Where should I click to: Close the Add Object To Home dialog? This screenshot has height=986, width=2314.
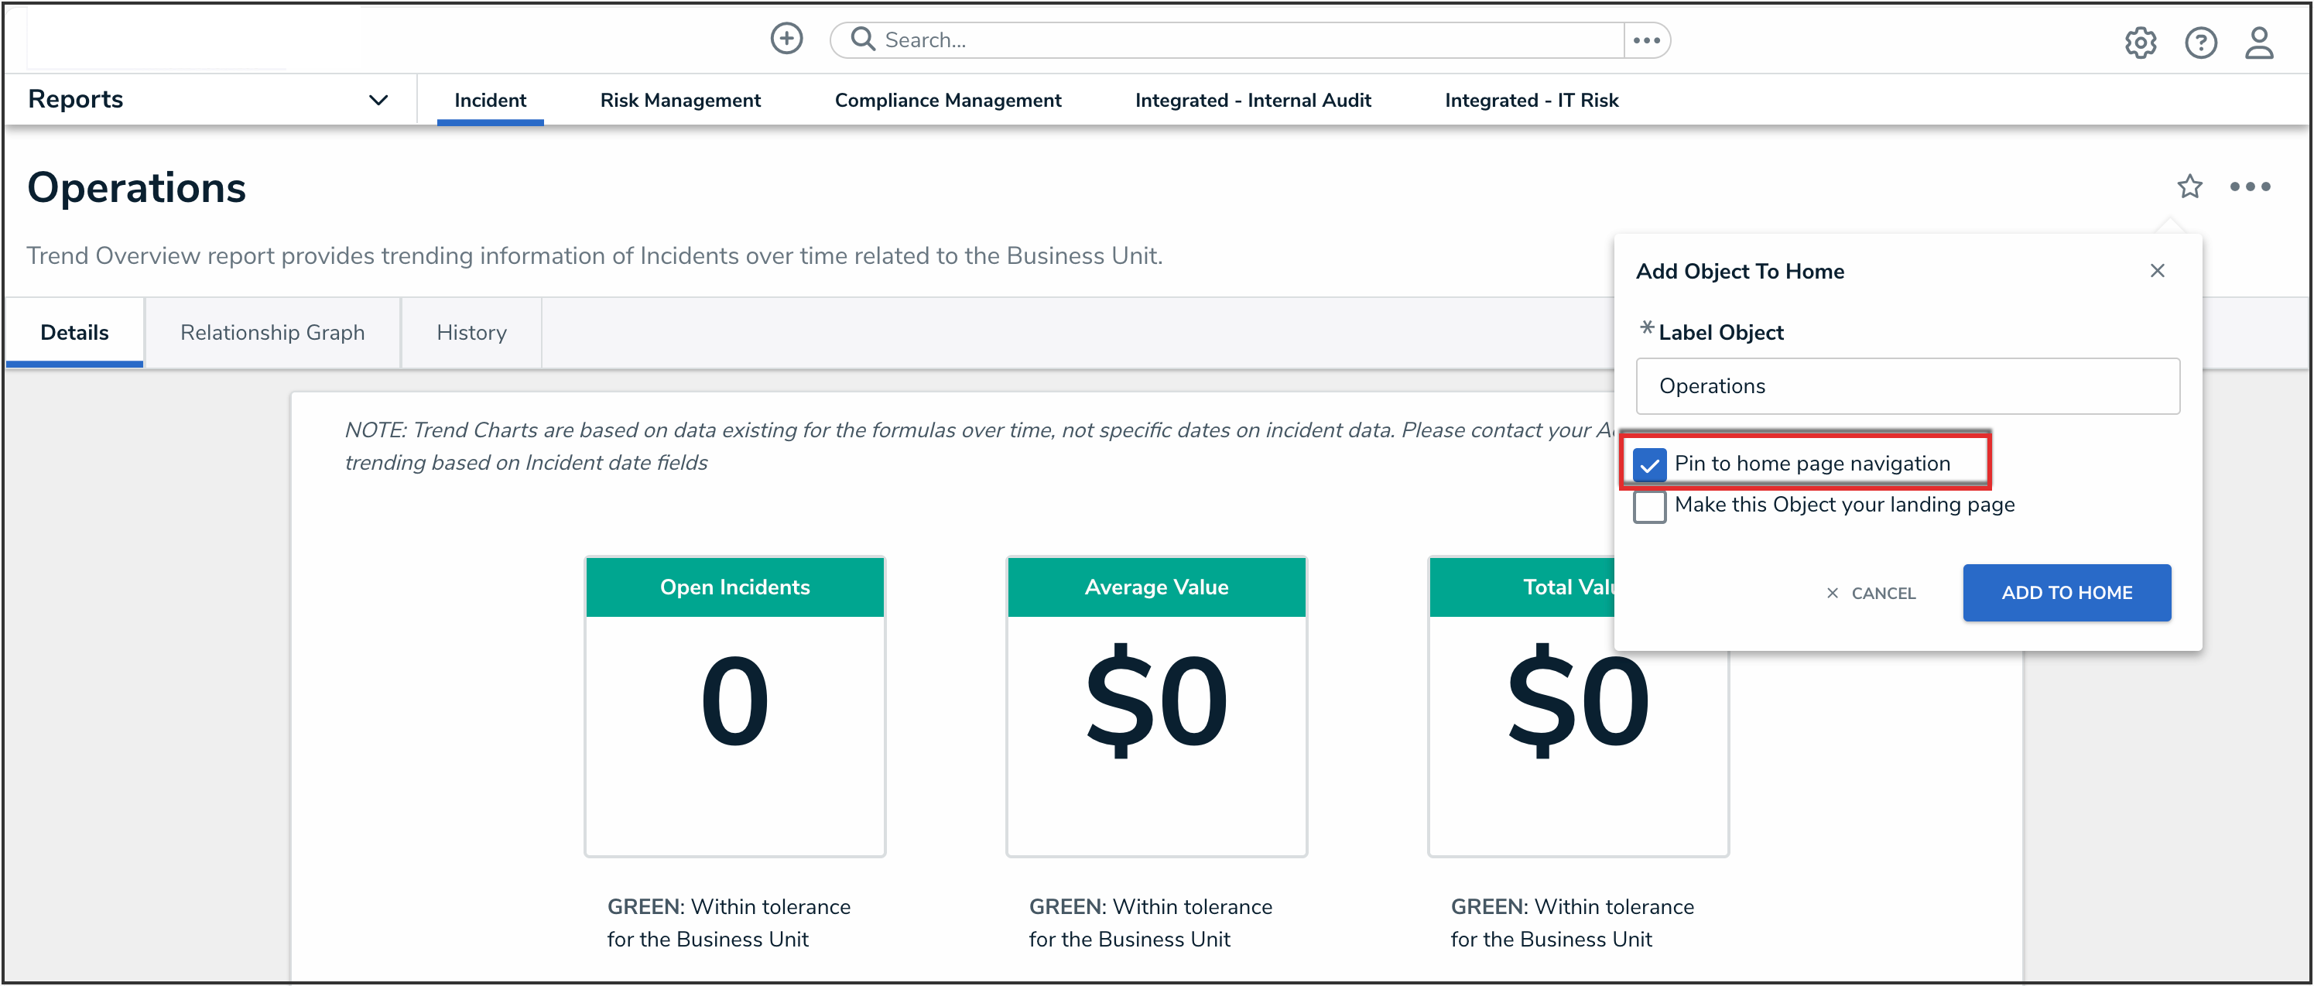2157,271
